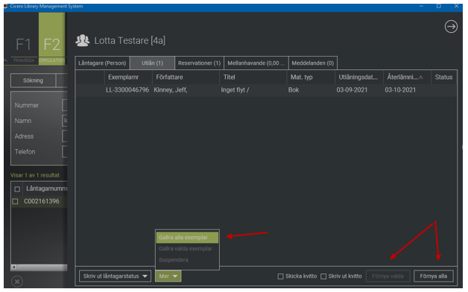Toggle the Låntagarnummer header select-all checkbox
The image size is (468, 292).
point(17,189)
